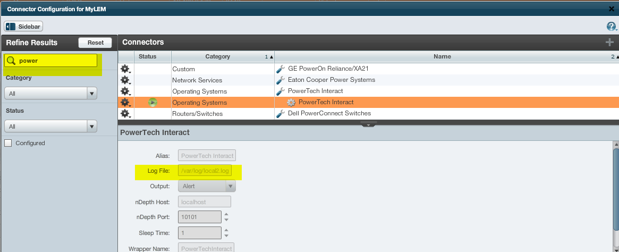
Task: Open gear menu for GE PowerOn Reliance/XA21 row
Action: 125,69
